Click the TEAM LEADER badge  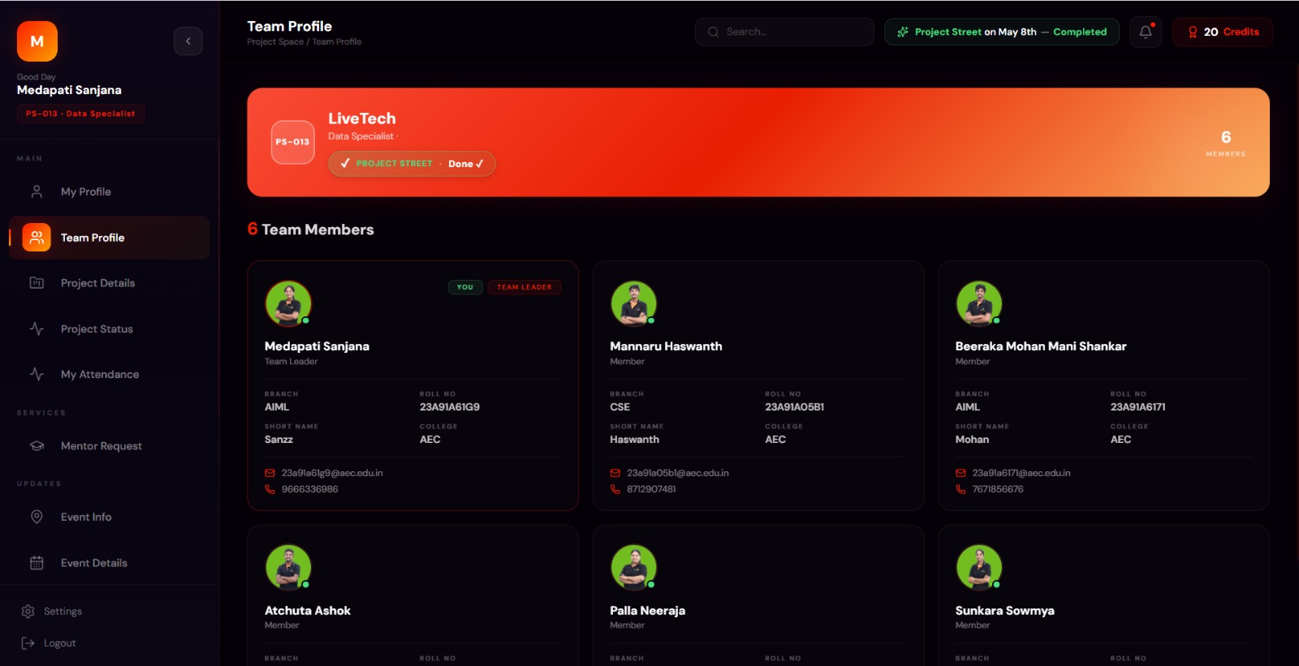[524, 287]
